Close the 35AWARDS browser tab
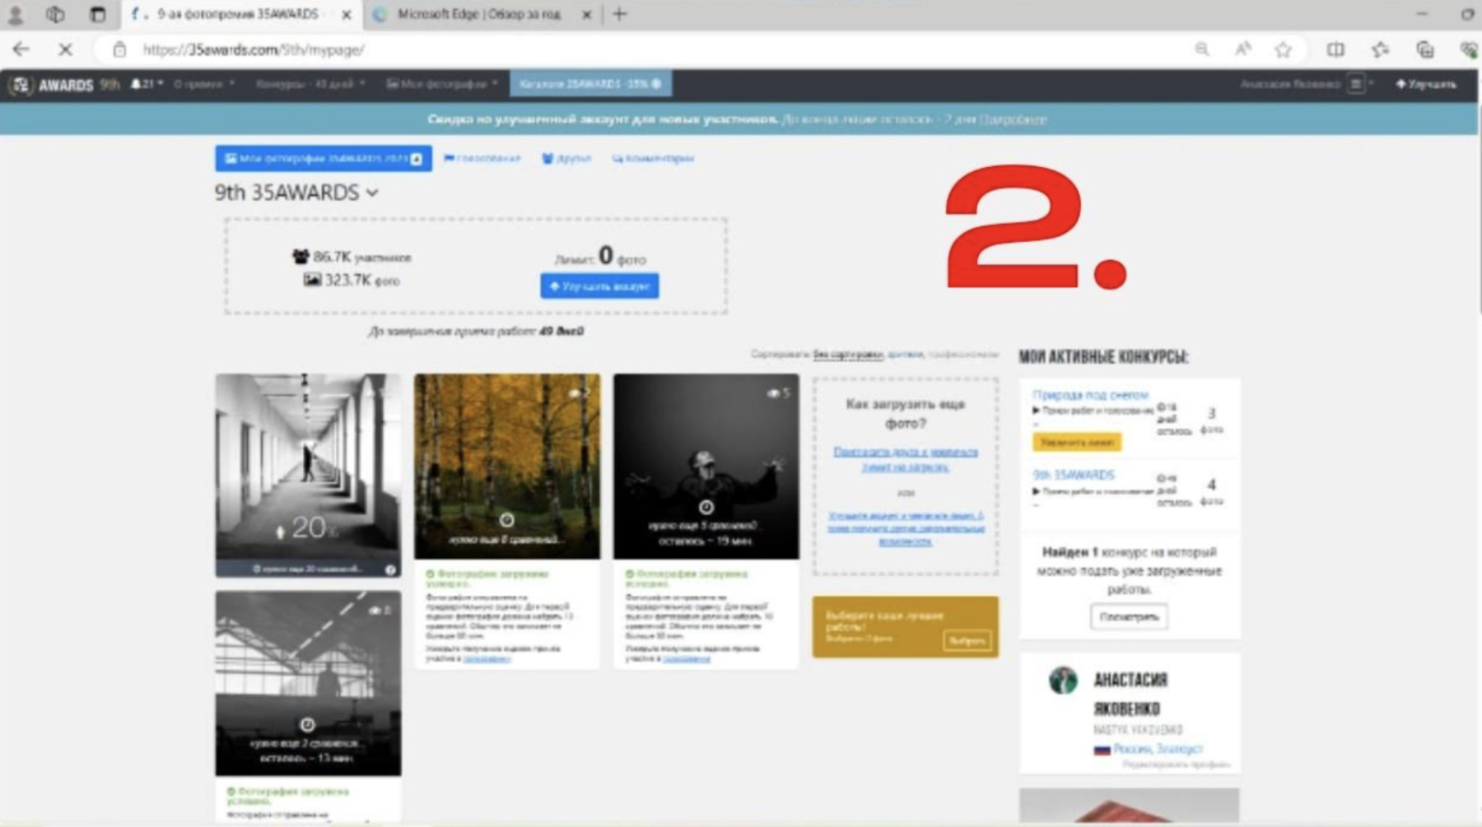Viewport: 1482px width, 827px height. (347, 15)
